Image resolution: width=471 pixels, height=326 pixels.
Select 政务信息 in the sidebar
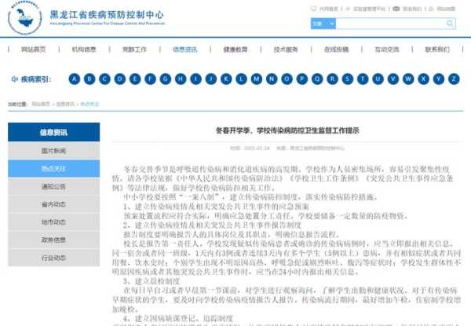coord(53,240)
